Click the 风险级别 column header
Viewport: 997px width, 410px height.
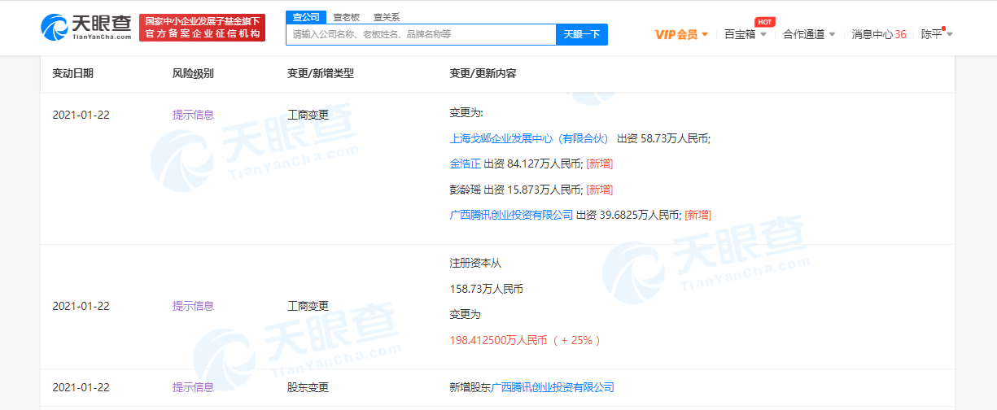[x=193, y=73]
